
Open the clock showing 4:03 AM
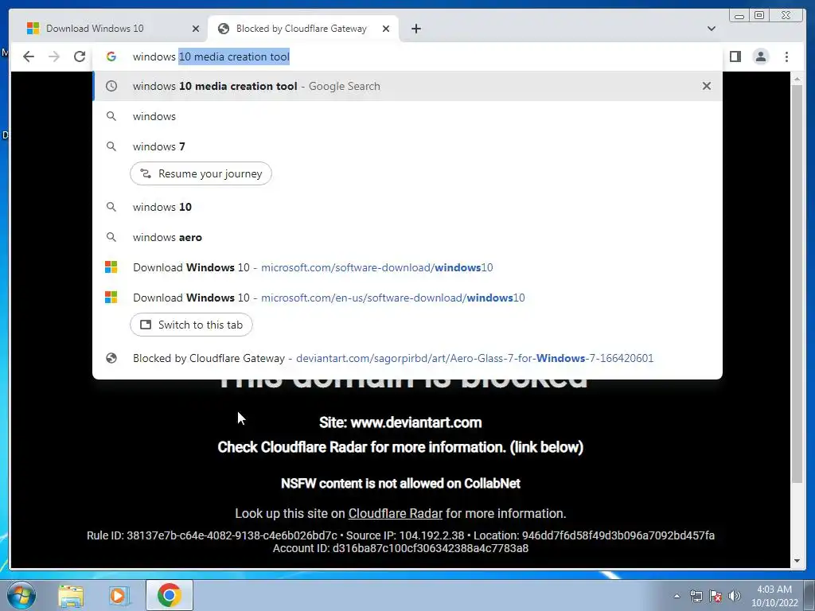pyautogui.click(x=774, y=596)
